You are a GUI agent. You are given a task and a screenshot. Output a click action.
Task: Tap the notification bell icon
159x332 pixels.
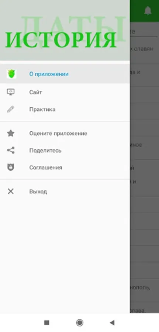point(148,11)
